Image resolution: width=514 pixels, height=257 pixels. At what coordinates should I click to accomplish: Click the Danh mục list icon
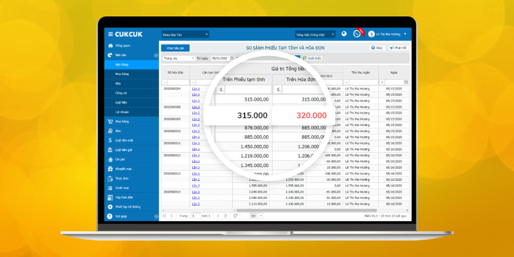coord(110,188)
